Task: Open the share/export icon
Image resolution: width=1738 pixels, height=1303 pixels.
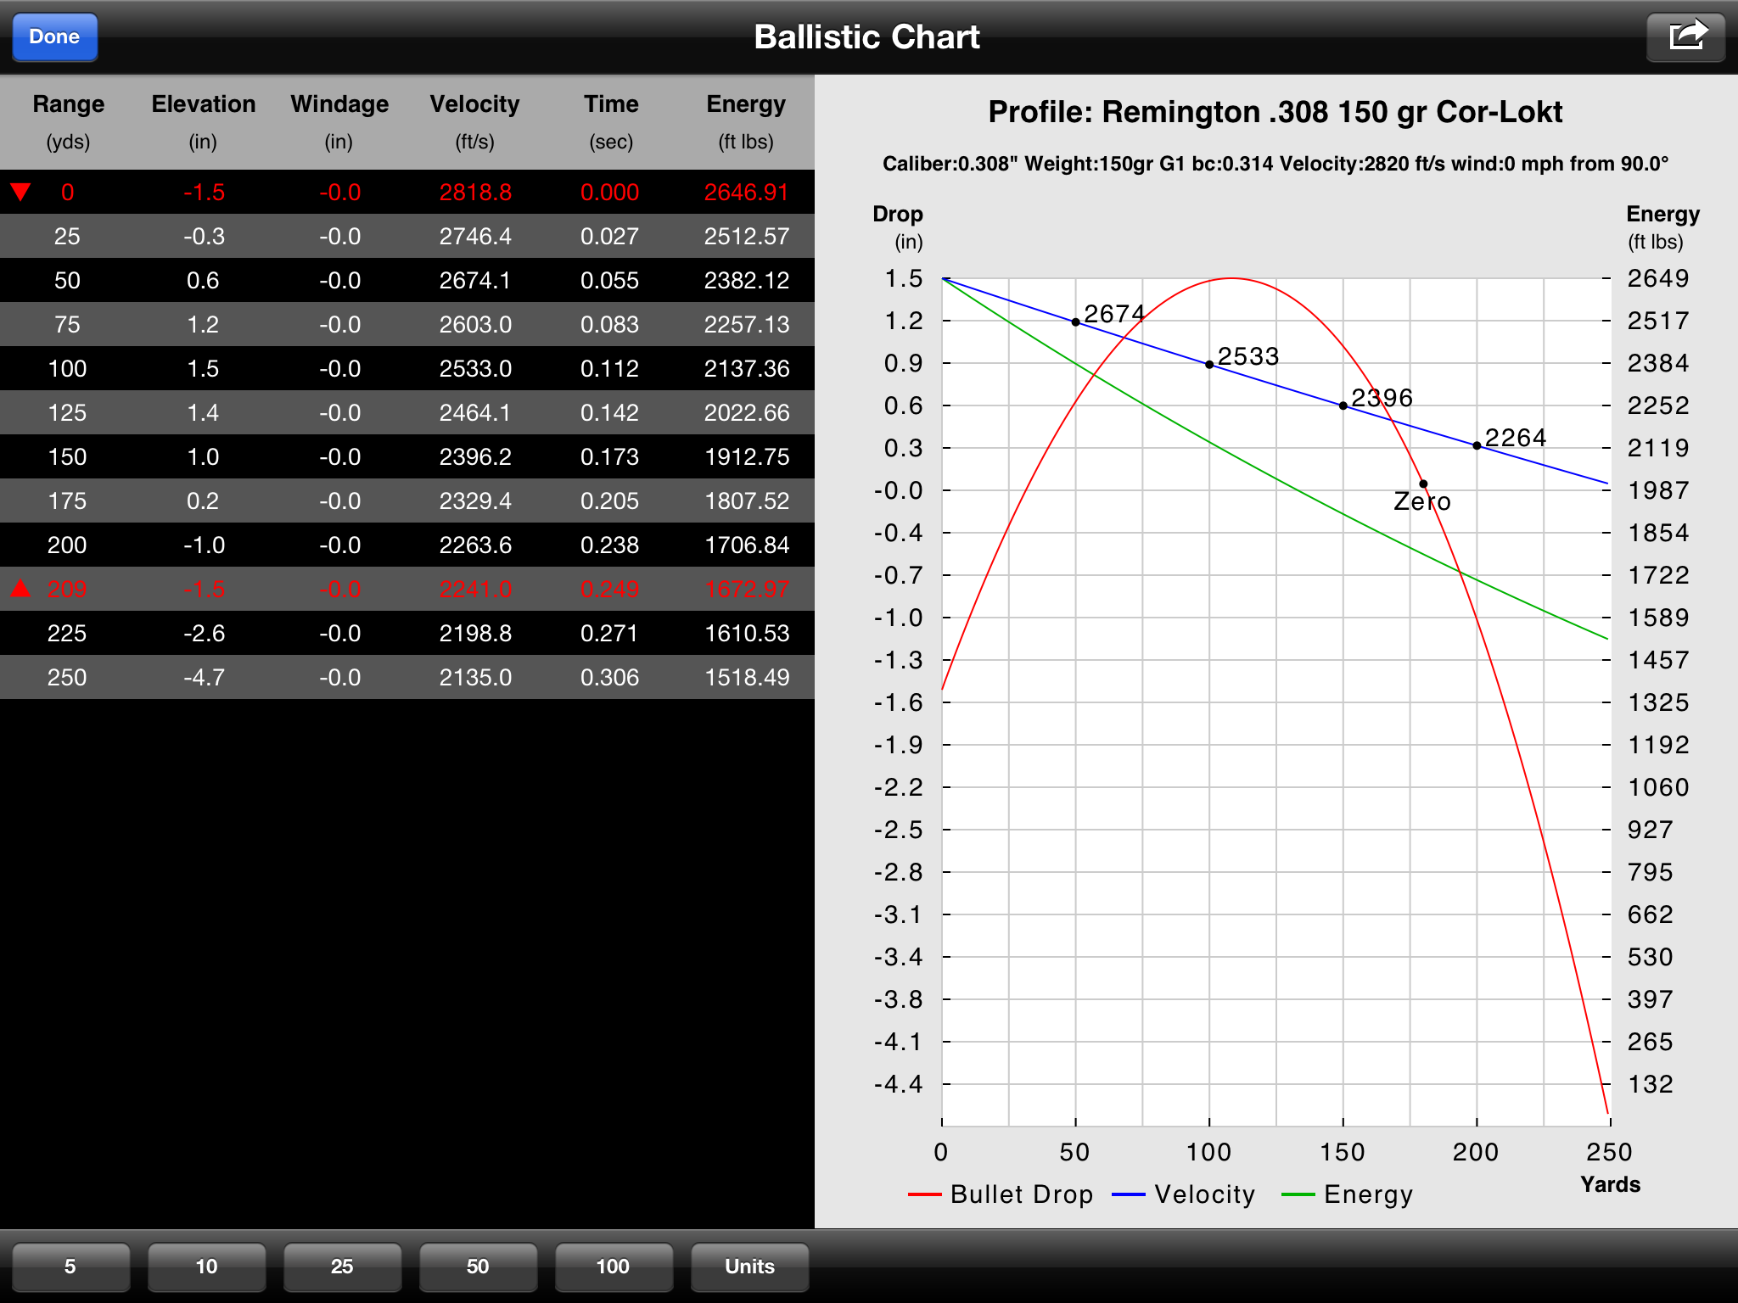Action: click(1685, 36)
